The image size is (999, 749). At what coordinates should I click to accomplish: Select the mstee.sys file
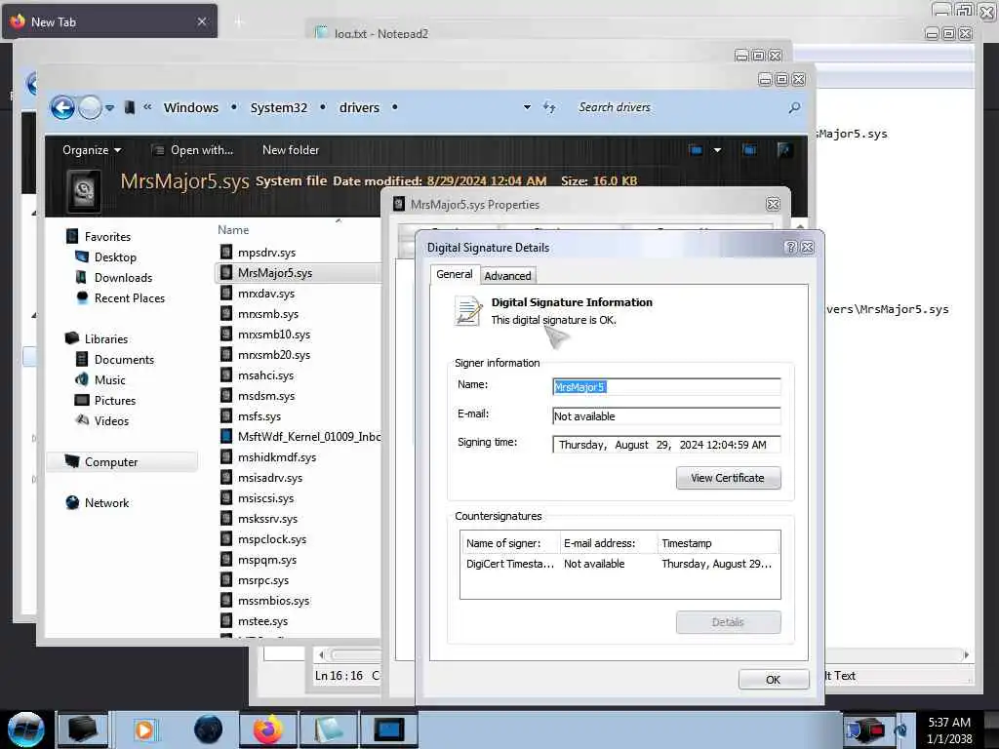coord(262,621)
